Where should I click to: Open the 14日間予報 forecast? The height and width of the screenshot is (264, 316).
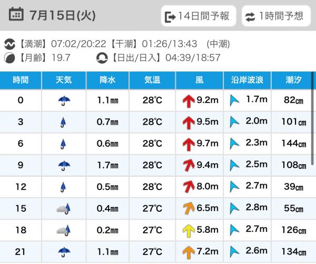pos(197,16)
